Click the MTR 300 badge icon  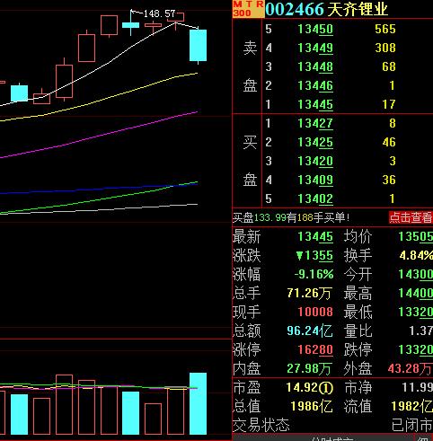point(248,9)
